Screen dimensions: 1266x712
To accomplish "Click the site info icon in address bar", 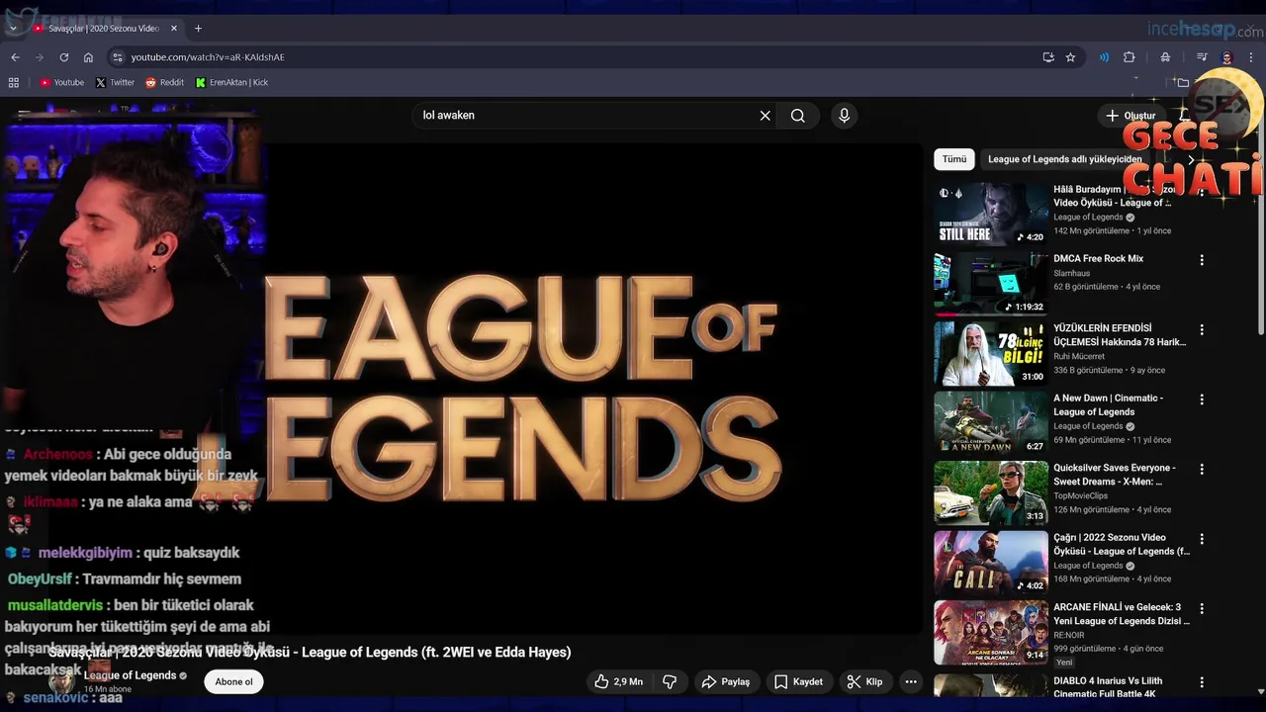I will click(x=118, y=57).
